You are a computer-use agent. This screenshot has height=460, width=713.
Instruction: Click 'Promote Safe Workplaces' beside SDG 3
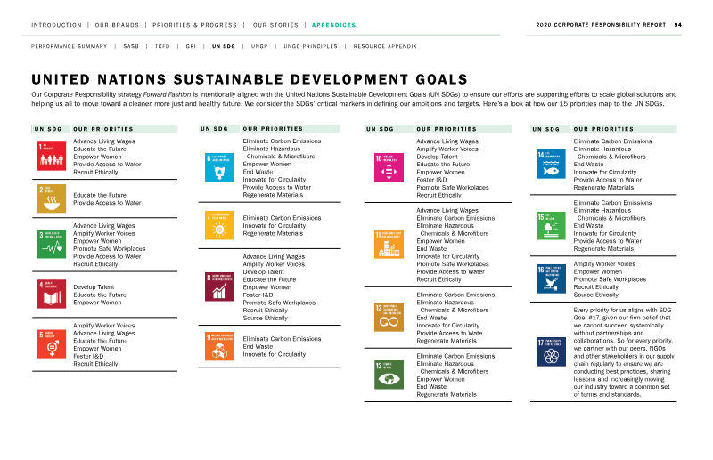[x=110, y=248]
